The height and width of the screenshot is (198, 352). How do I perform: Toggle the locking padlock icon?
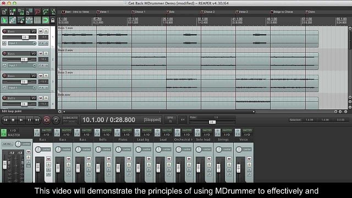(53, 20)
